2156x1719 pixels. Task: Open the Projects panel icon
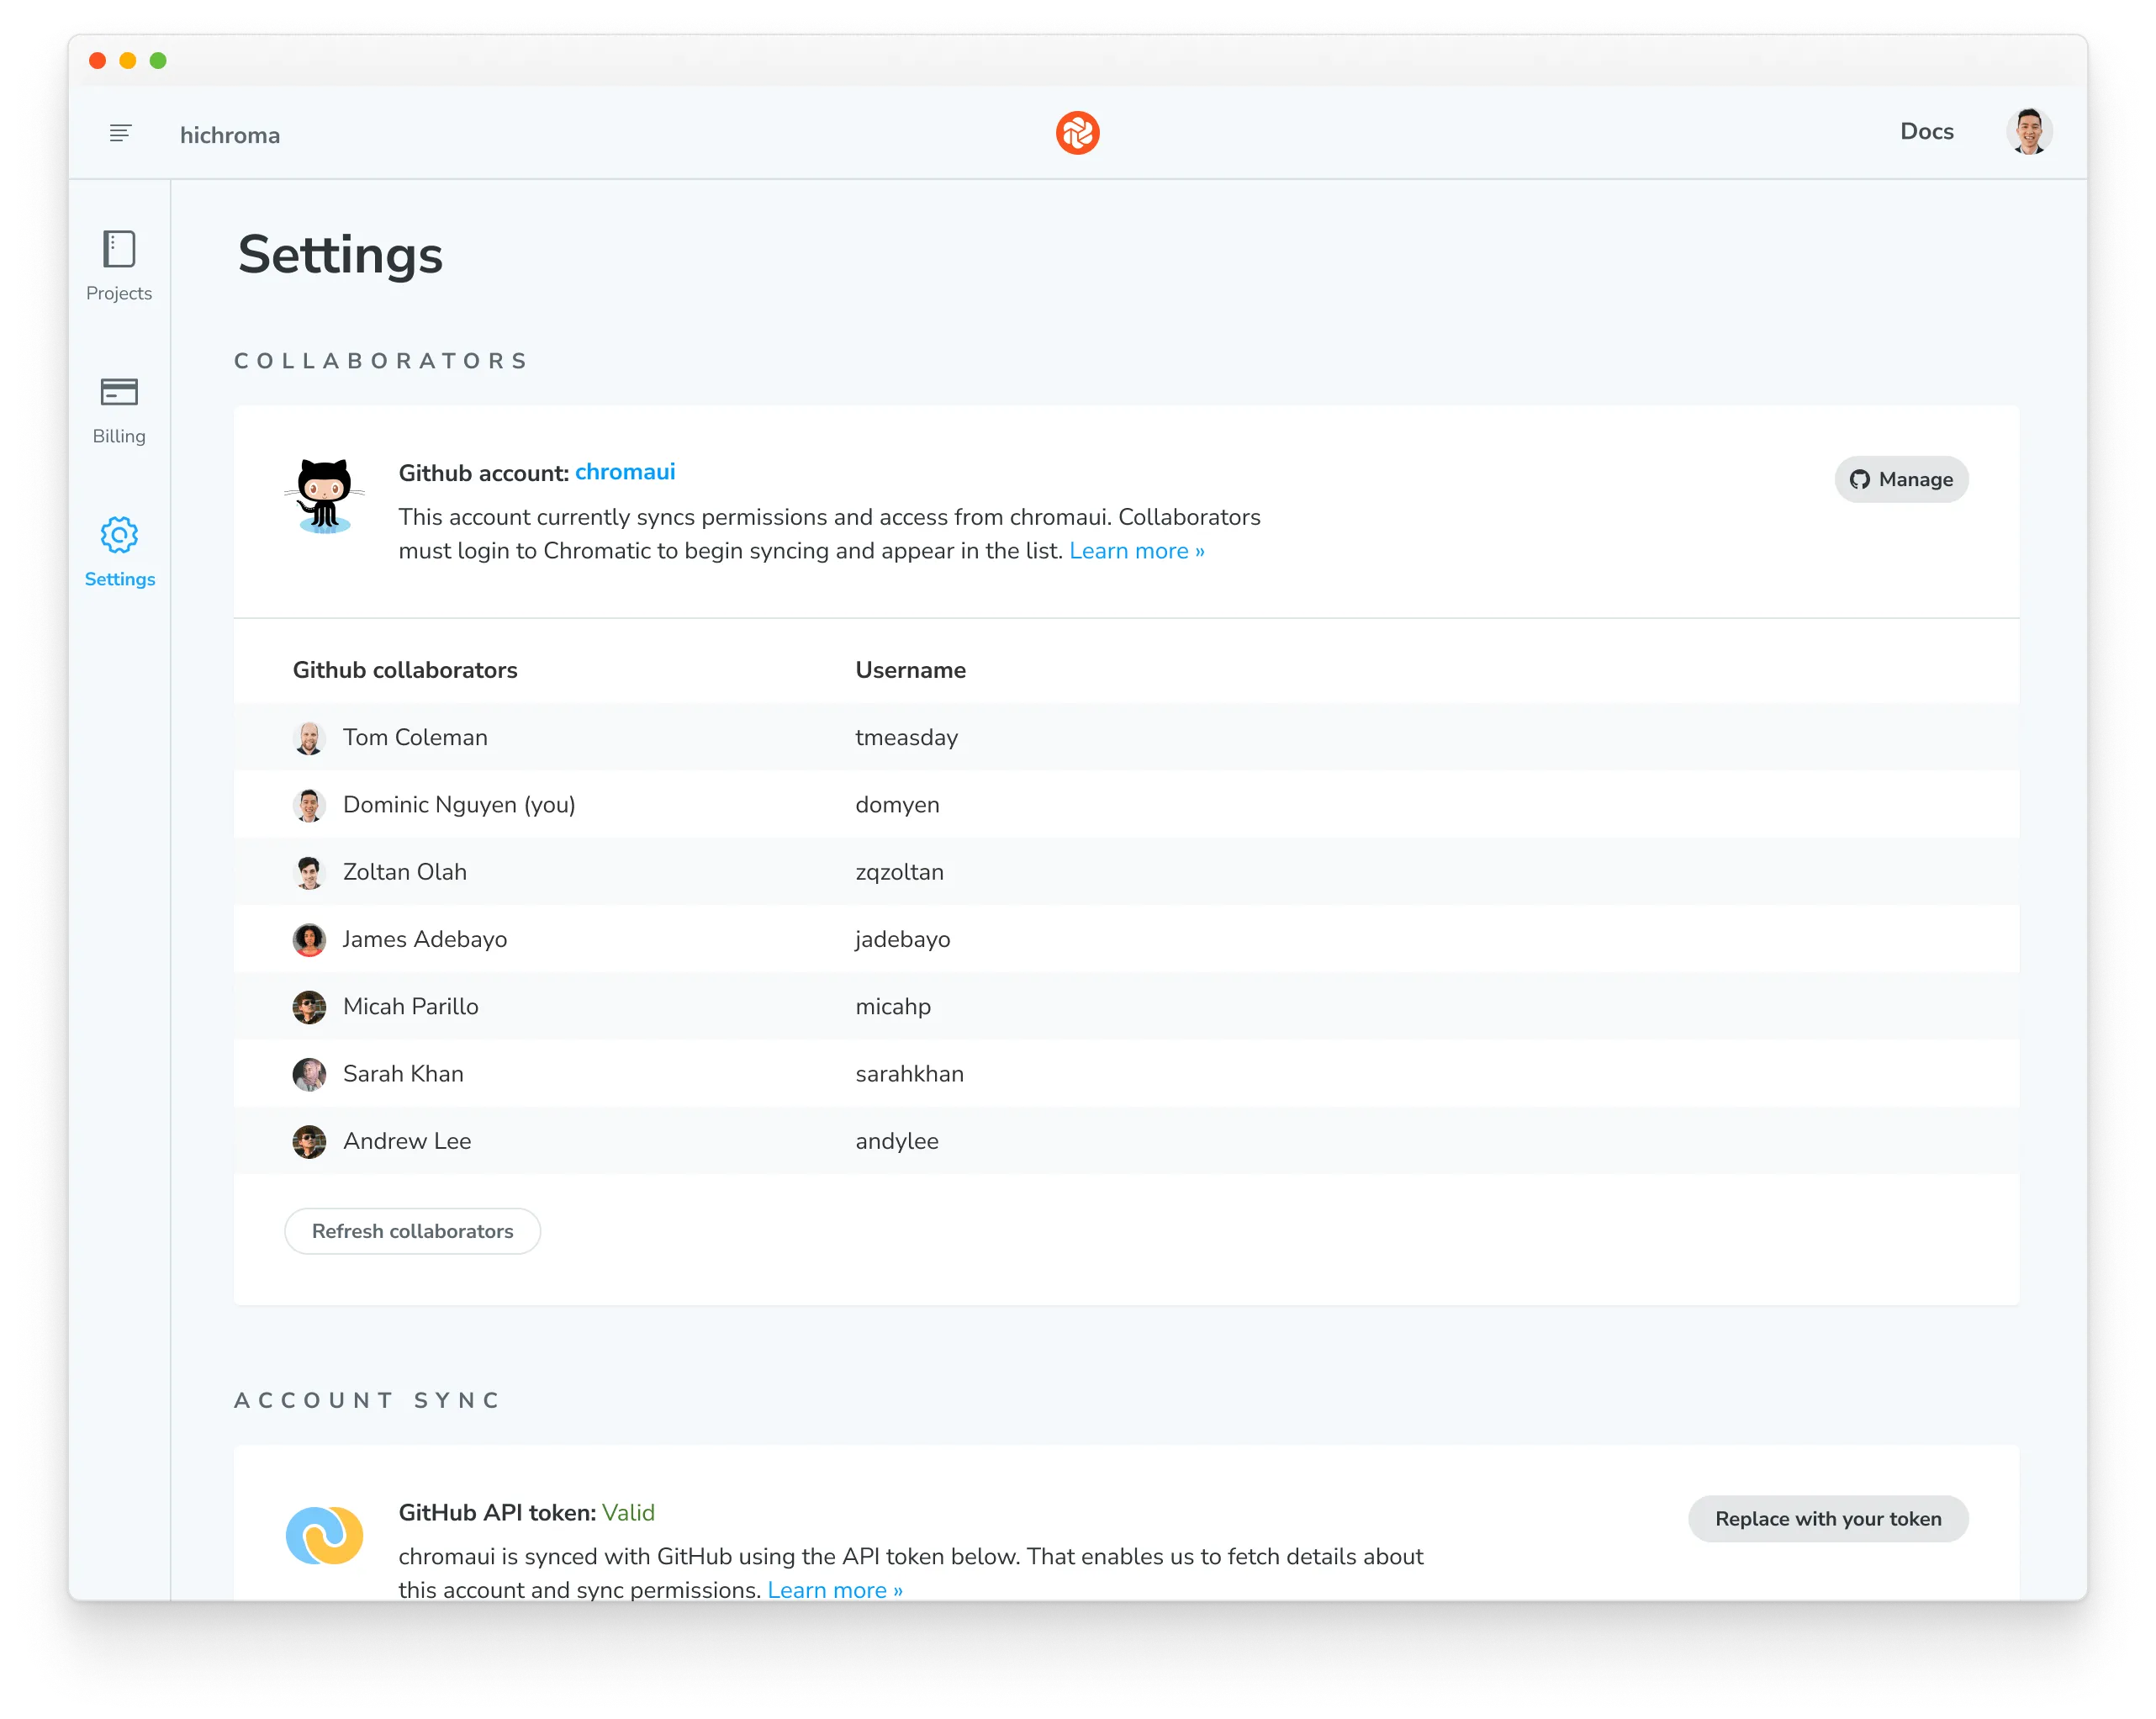click(119, 249)
